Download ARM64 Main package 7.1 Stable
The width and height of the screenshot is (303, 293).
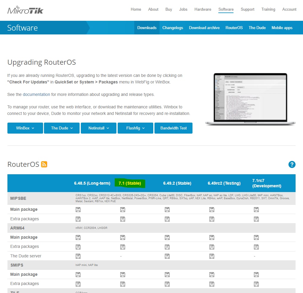[x=123, y=237]
